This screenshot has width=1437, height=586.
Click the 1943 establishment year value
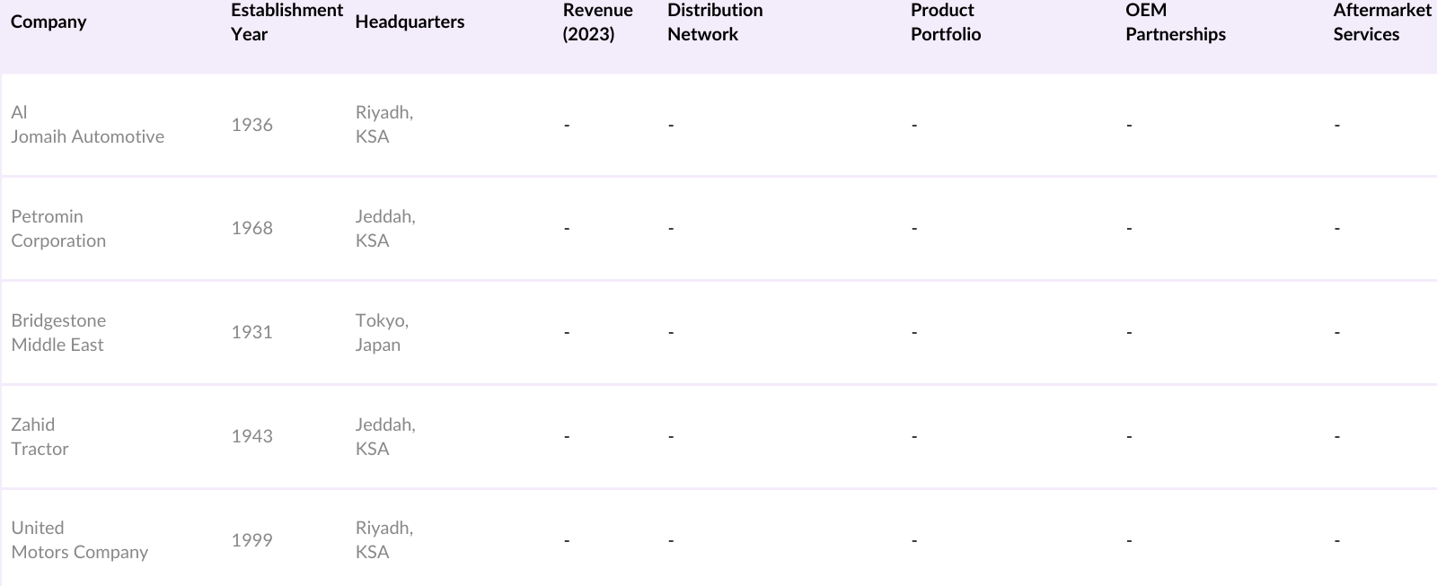(x=251, y=436)
